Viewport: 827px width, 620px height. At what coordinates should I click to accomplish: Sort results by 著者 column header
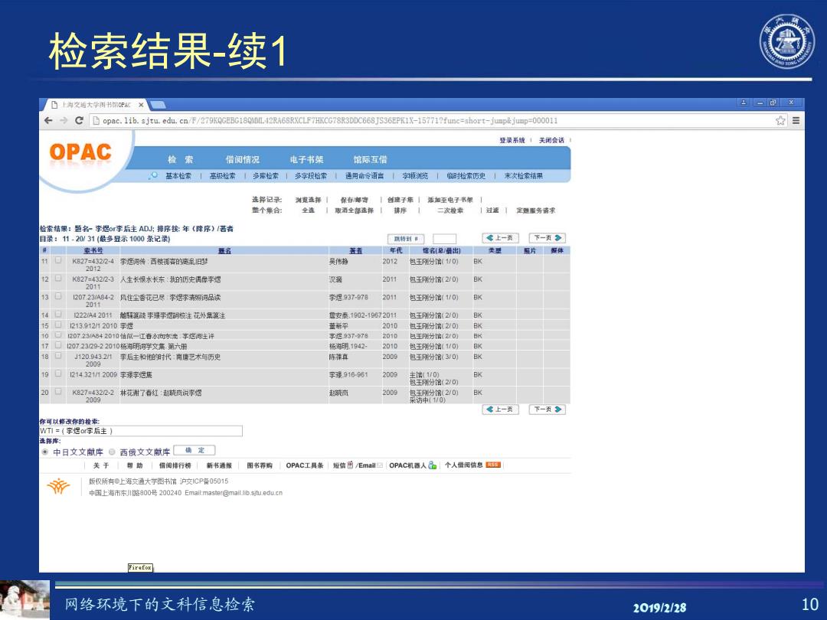pyautogui.click(x=356, y=251)
